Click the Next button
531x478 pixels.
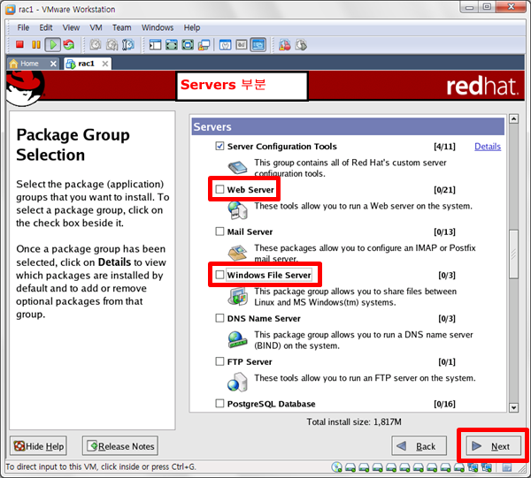coord(494,446)
